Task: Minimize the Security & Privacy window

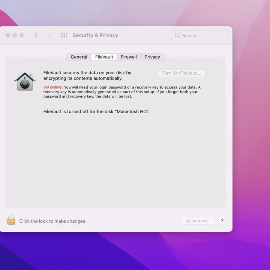Action: click(15, 35)
